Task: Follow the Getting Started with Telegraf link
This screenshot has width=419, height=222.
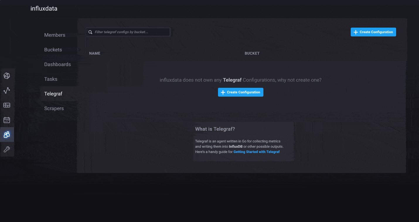Action: 256,152
